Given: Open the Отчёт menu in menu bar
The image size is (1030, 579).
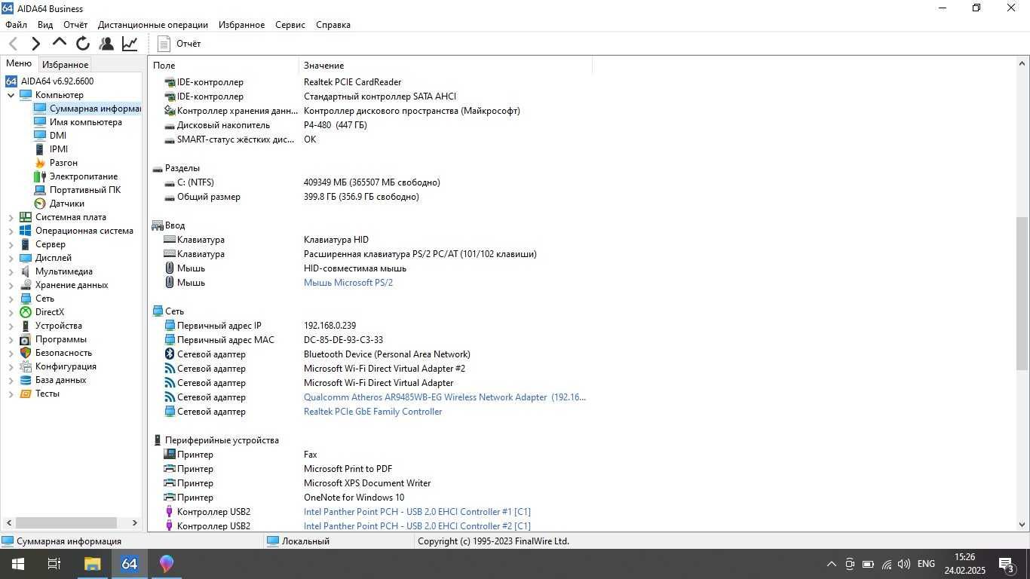Looking at the screenshot, I should pyautogui.click(x=75, y=24).
